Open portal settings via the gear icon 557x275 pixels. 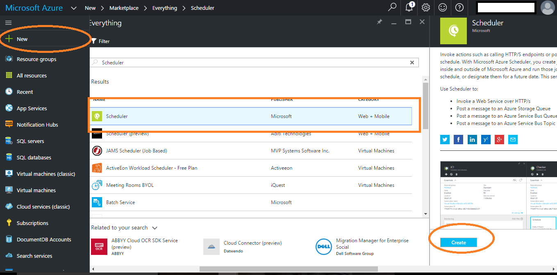point(425,7)
